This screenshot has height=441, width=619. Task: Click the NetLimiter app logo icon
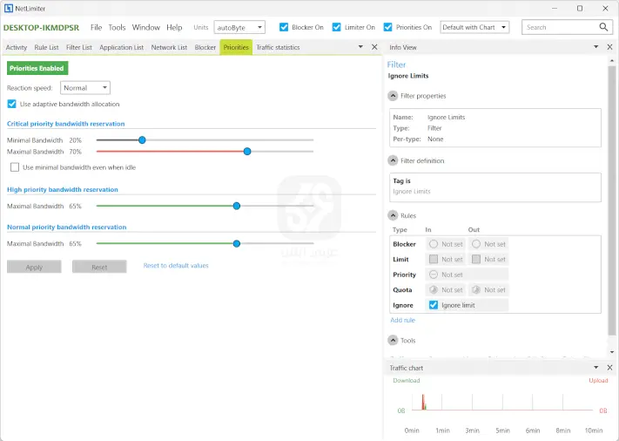(x=9, y=8)
